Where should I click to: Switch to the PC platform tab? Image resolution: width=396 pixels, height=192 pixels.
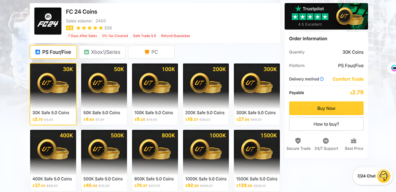[151, 52]
